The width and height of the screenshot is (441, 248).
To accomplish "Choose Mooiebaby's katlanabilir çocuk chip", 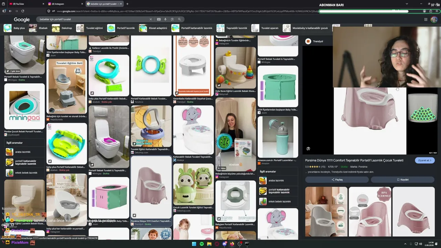I will pos(306,28).
